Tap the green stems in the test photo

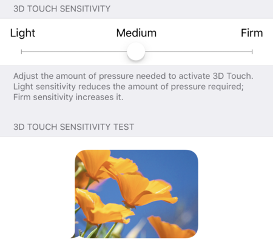point(97,231)
